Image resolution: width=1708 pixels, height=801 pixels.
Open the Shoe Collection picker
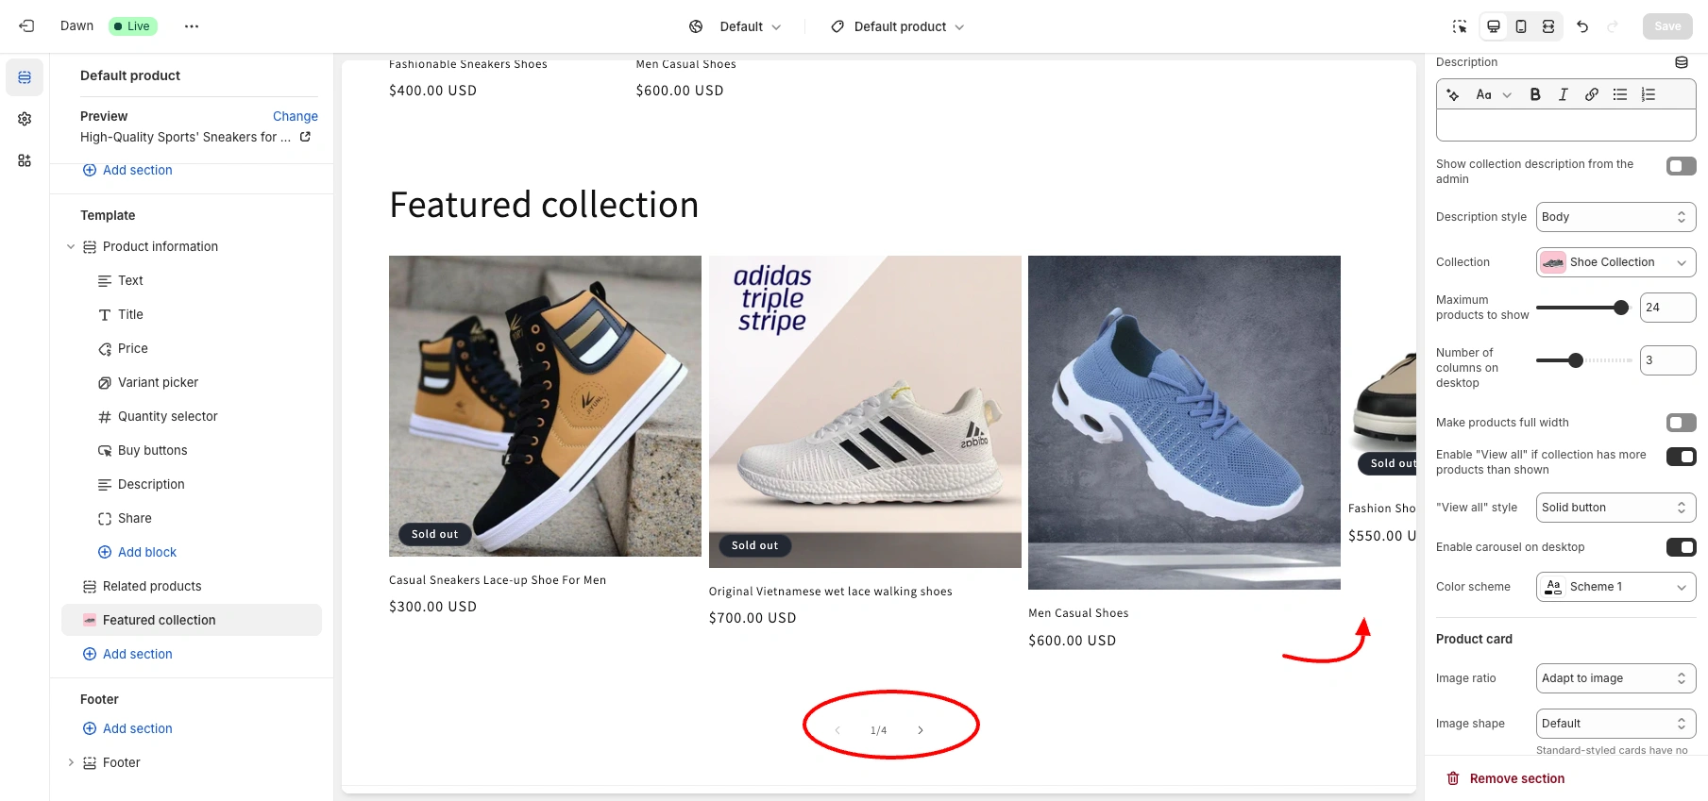[x=1615, y=262]
